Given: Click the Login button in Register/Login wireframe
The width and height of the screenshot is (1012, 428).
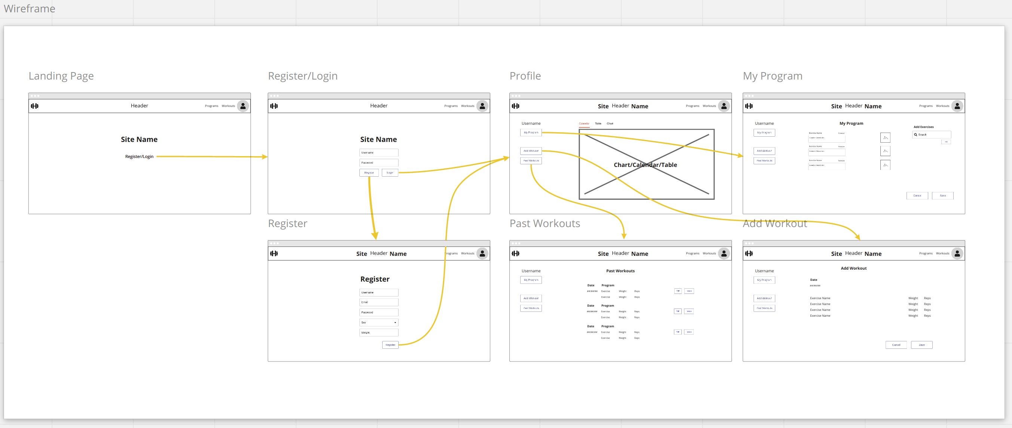Looking at the screenshot, I should click(x=390, y=173).
